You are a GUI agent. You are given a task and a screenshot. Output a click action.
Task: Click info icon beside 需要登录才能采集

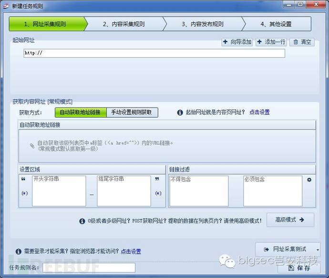19,251
